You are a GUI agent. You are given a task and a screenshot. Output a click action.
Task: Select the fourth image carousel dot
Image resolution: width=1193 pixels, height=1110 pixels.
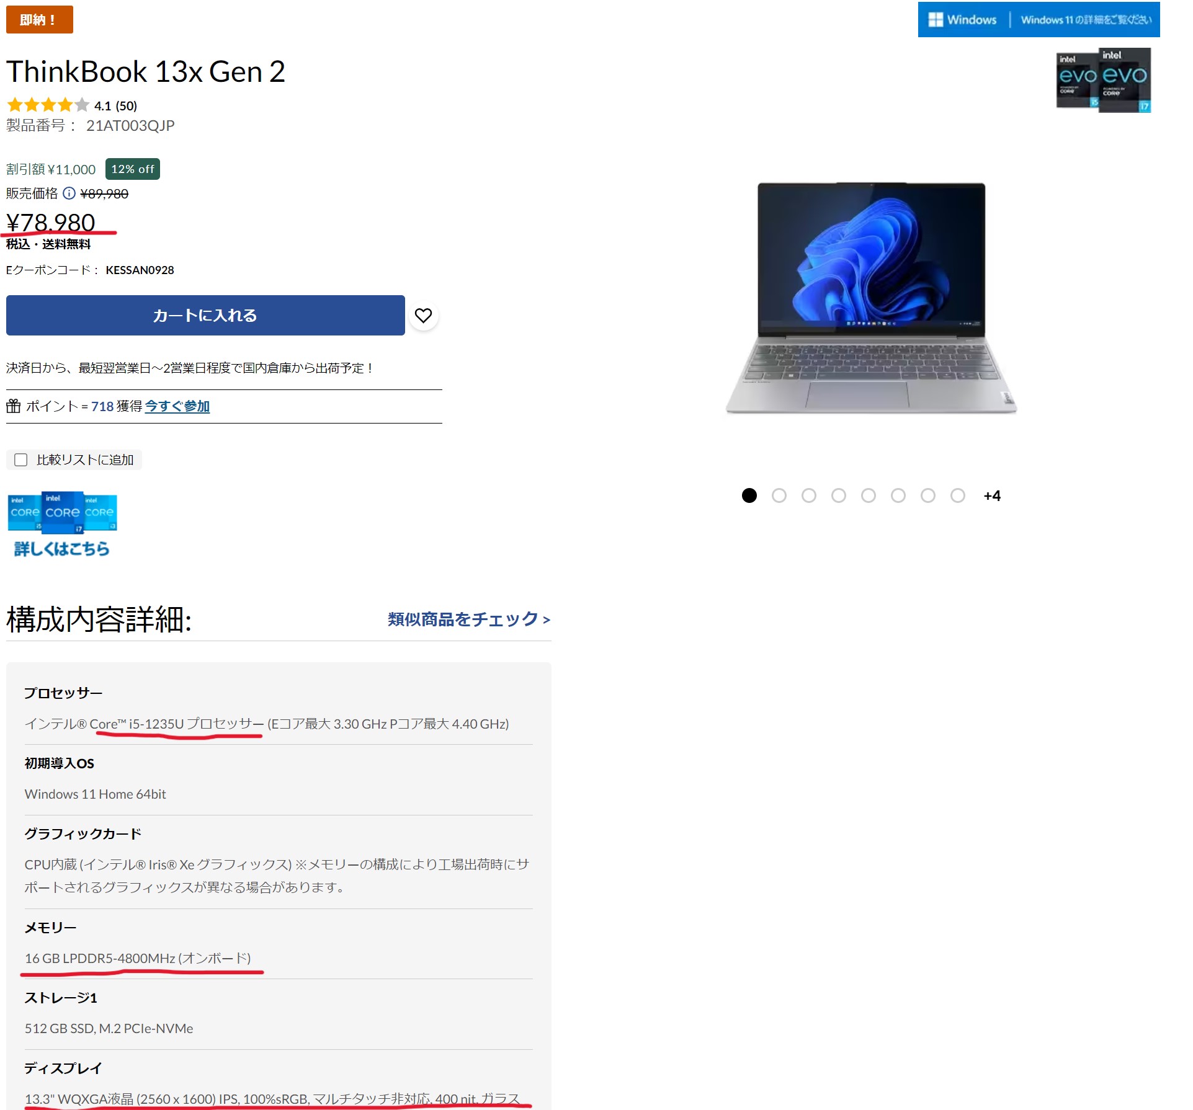tap(839, 495)
